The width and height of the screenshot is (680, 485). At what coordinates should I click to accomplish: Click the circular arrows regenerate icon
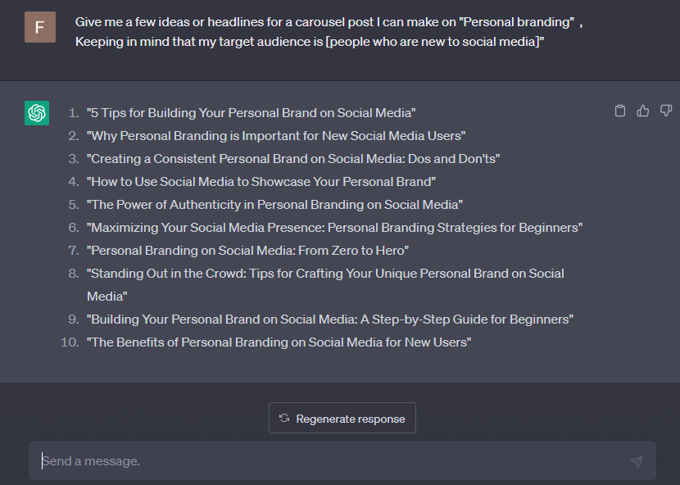coord(284,418)
